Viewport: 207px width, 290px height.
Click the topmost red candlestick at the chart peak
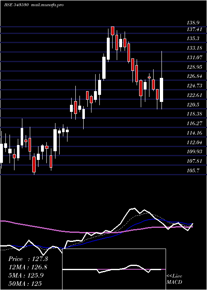(113, 31)
